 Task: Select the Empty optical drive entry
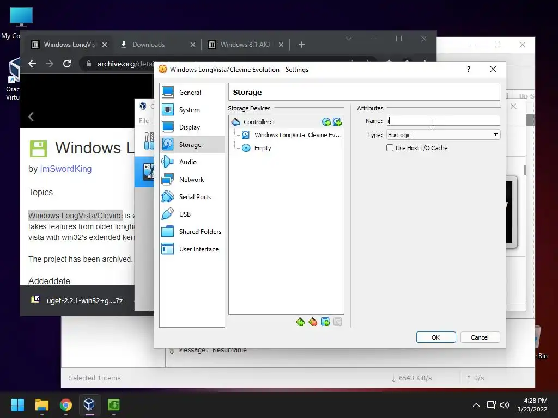(256, 148)
